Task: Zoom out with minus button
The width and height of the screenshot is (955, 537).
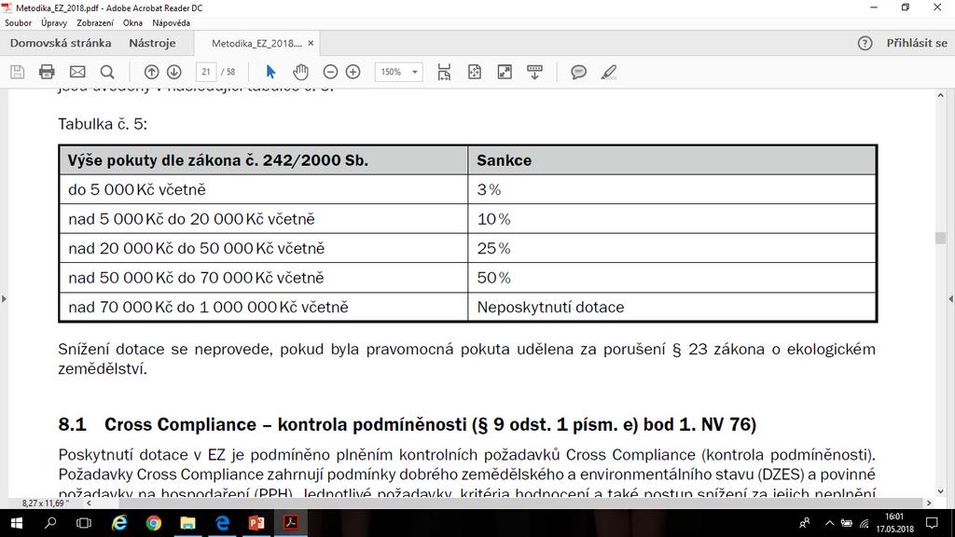Action: click(x=330, y=72)
